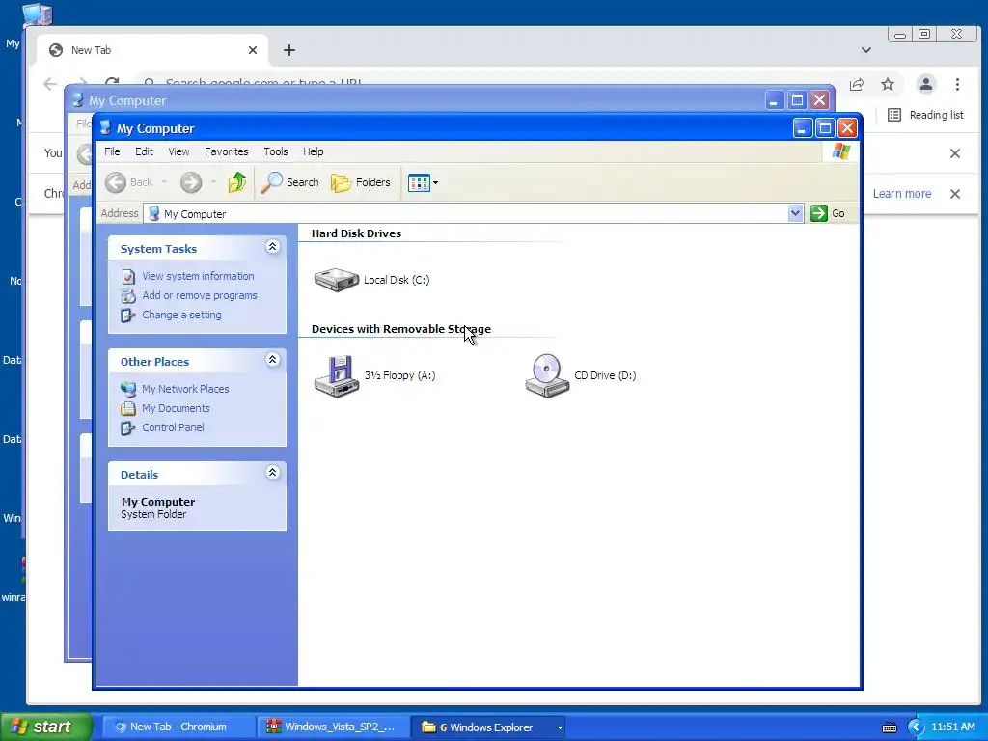The width and height of the screenshot is (988, 741).
Task: Click the Change a setting icon
Action: pos(128,316)
